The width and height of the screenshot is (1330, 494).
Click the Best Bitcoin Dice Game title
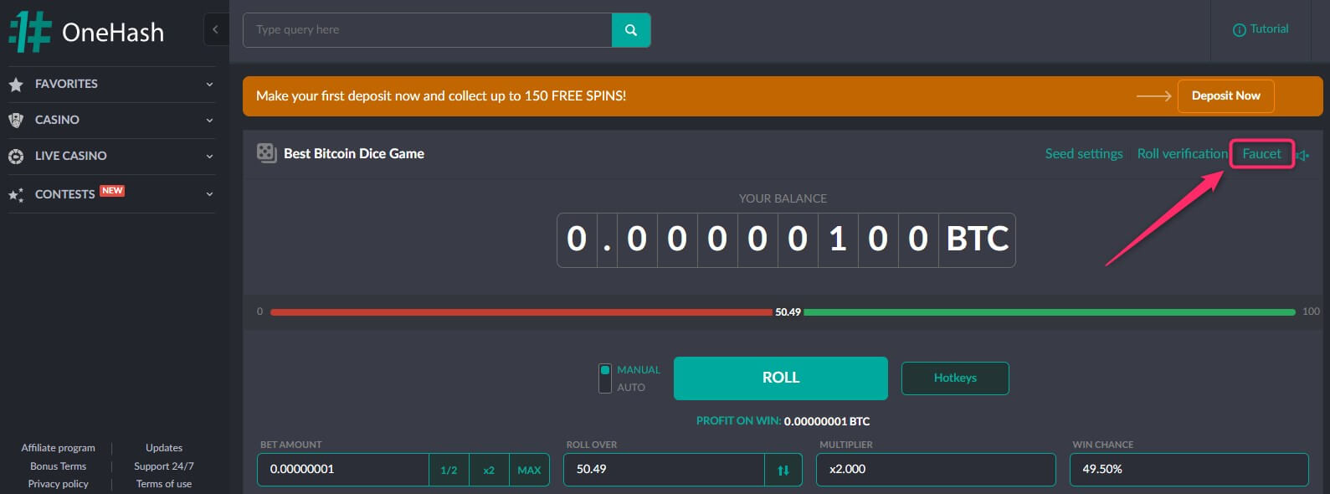pyautogui.click(x=354, y=154)
